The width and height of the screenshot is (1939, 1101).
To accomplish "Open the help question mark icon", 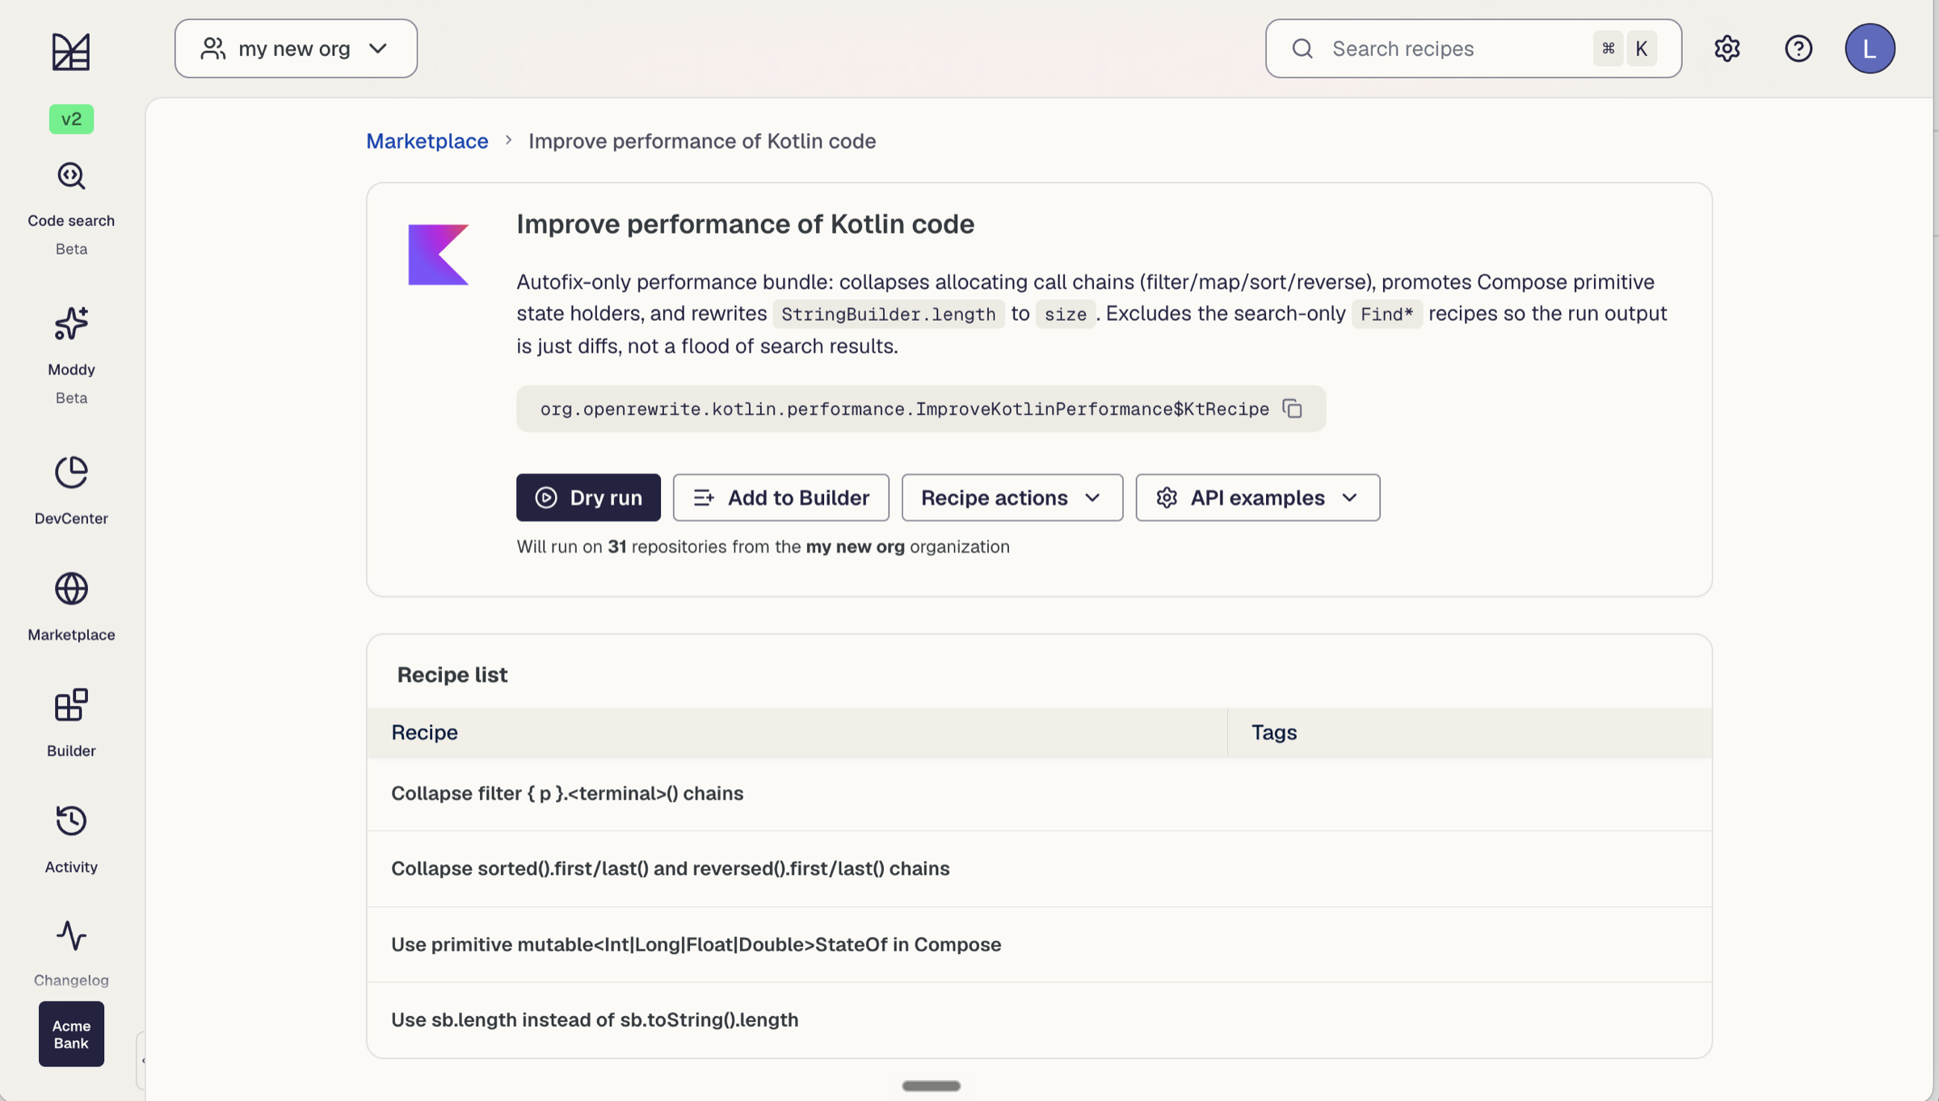I will pyautogui.click(x=1798, y=48).
